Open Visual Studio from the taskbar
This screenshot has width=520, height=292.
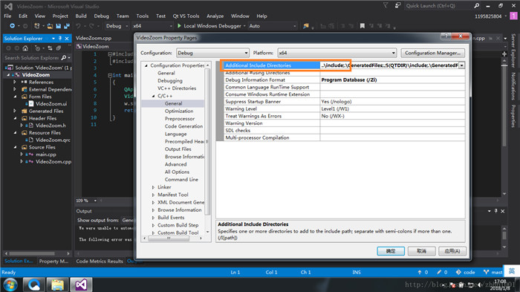click(x=81, y=285)
